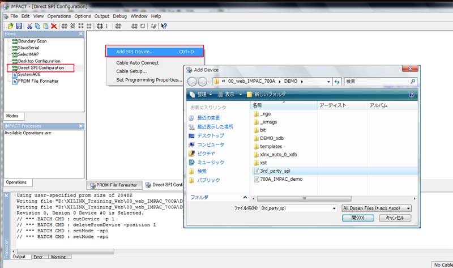Click the キャンセル cancel button
Screen dimensions: 453x268
pyautogui.click(x=395, y=218)
